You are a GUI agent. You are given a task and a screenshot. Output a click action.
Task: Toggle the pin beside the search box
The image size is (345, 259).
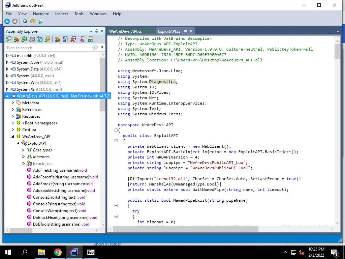(x=102, y=48)
